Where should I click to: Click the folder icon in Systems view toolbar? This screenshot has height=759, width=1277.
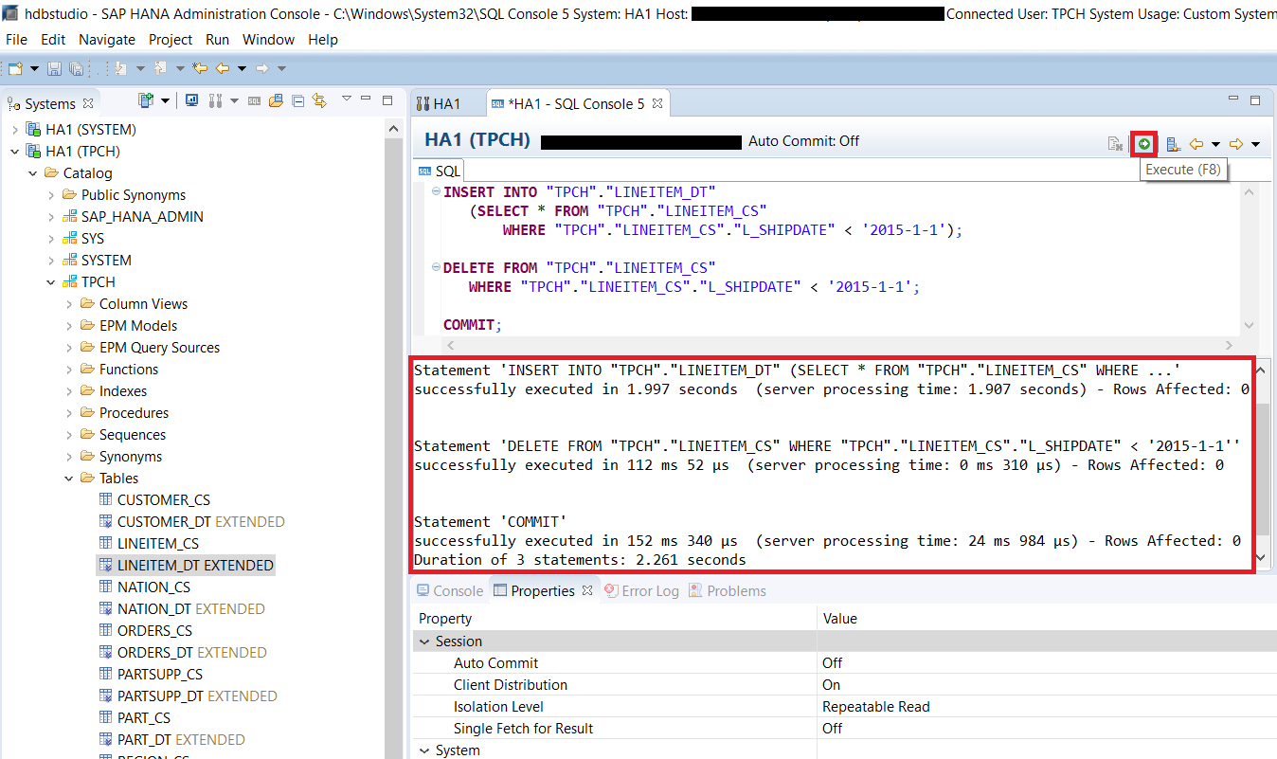tap(276, 100)
